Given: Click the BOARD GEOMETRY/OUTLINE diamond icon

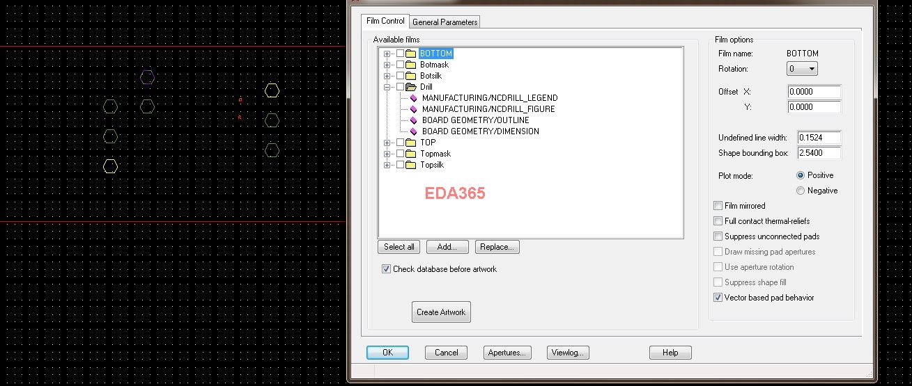Looking at the screenshot, I should 414,120.
